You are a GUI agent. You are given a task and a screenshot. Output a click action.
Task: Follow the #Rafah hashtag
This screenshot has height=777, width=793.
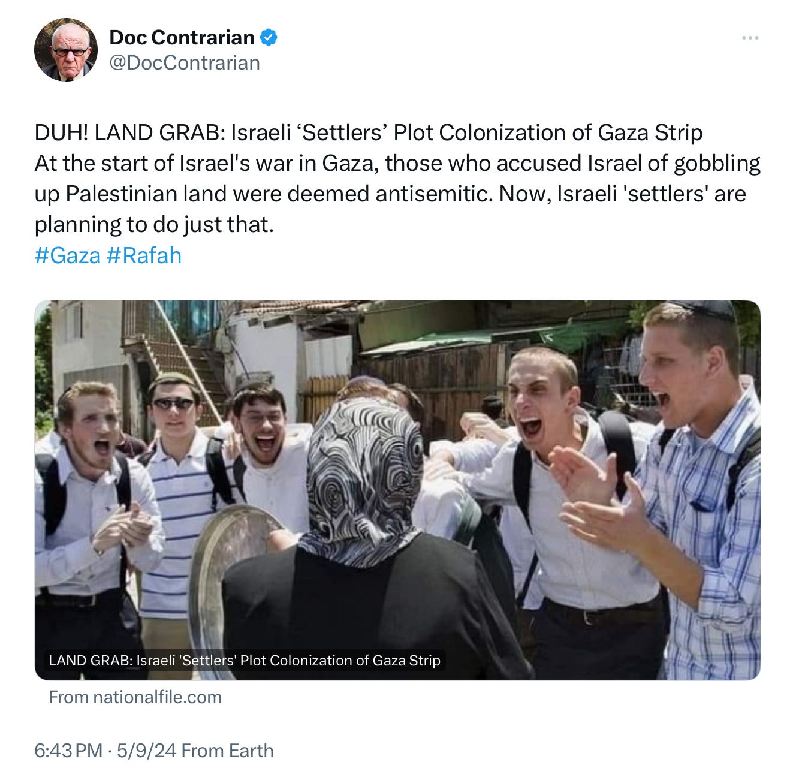tap(144, 255)
